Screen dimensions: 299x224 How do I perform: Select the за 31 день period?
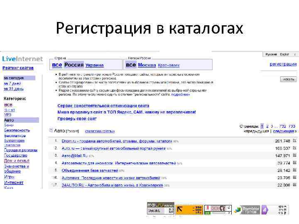tap(14, 89)
